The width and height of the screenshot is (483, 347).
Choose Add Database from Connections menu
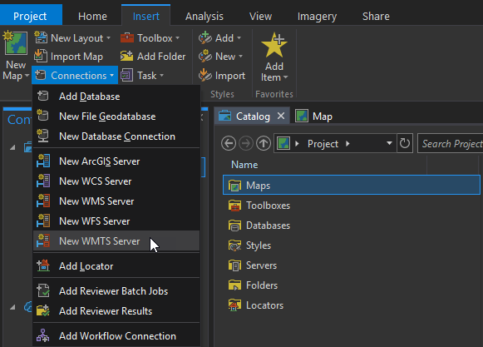pos(116,97)
